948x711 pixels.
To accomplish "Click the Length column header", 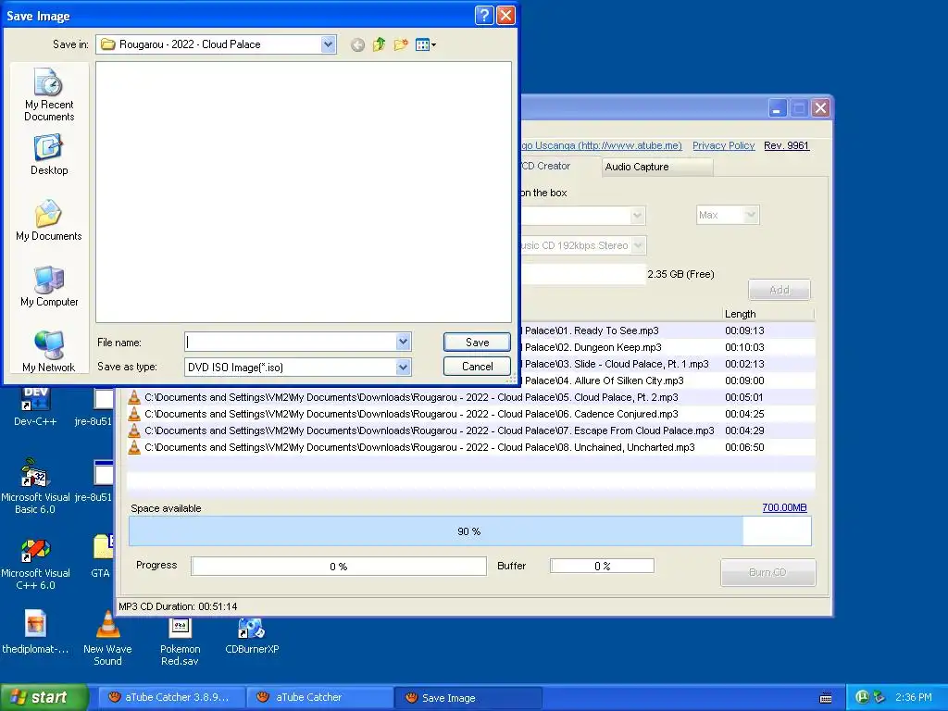I will pyautogui.click(x=767, y=314).
